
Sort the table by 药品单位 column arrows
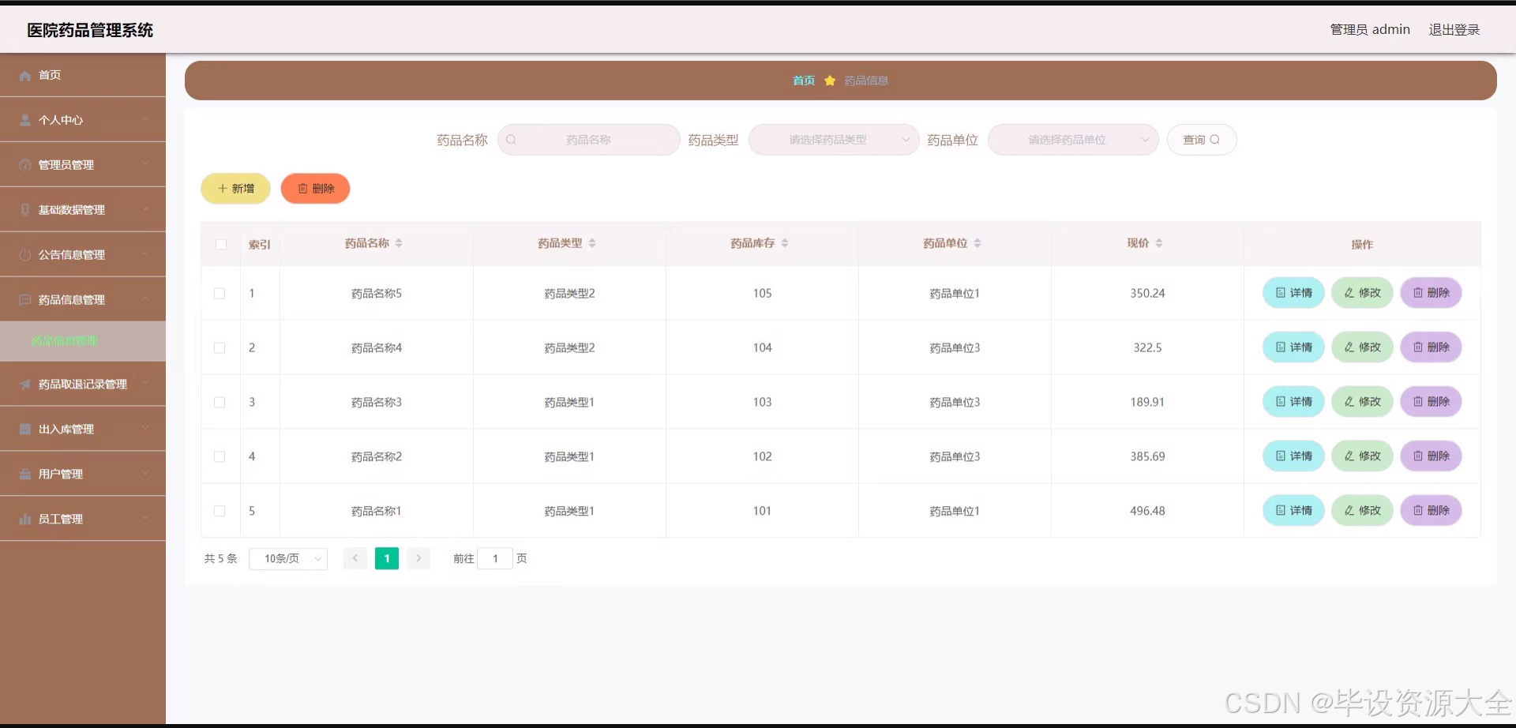978,243
